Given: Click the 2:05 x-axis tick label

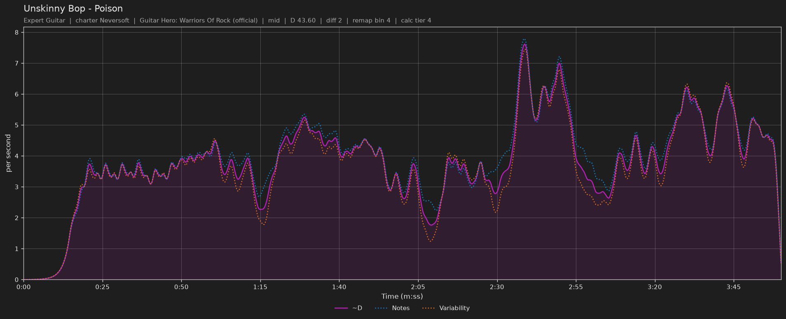Looking at the screenshot, I should (418, 287).
